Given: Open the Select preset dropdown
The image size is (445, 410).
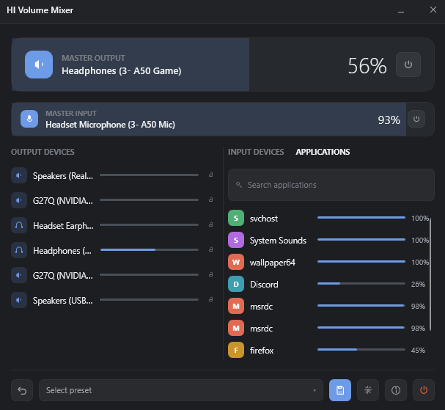Looking at the screenshot, I should (x=181, y=390).
